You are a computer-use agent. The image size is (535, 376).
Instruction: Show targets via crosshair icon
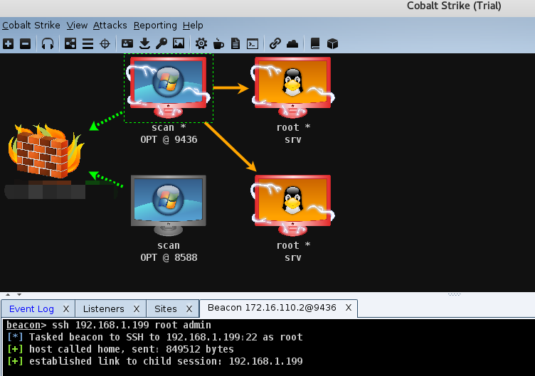pyautogui.click(x=105, y=43)
